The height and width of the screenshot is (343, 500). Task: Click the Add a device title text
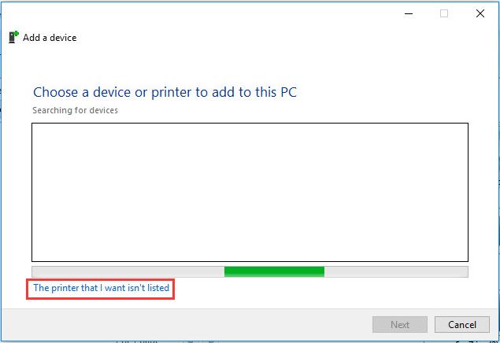[x=50, y=38]
